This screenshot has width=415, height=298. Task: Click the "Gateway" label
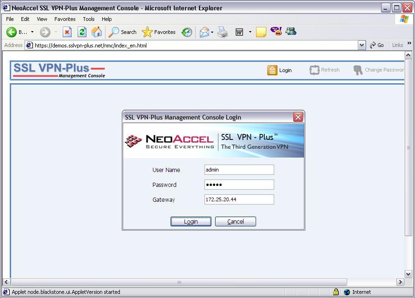[164, 200]
